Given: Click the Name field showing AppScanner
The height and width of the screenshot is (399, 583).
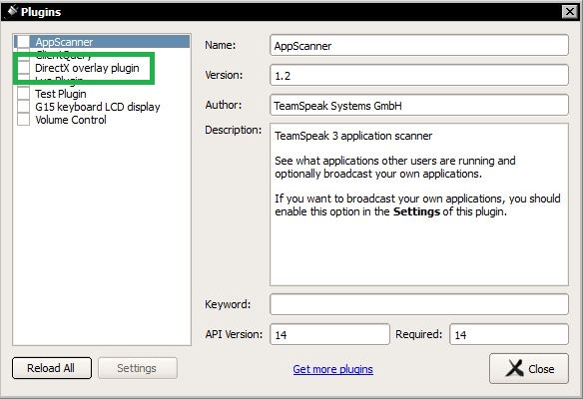Looking at the screenshot, I should click(419, 45).
